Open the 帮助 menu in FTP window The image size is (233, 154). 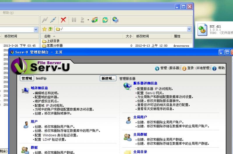coord(8,13)
